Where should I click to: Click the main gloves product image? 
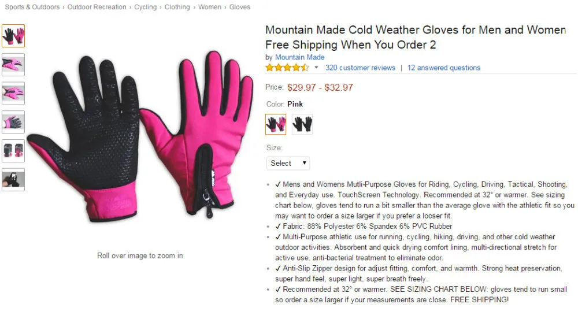pos(140,136)
